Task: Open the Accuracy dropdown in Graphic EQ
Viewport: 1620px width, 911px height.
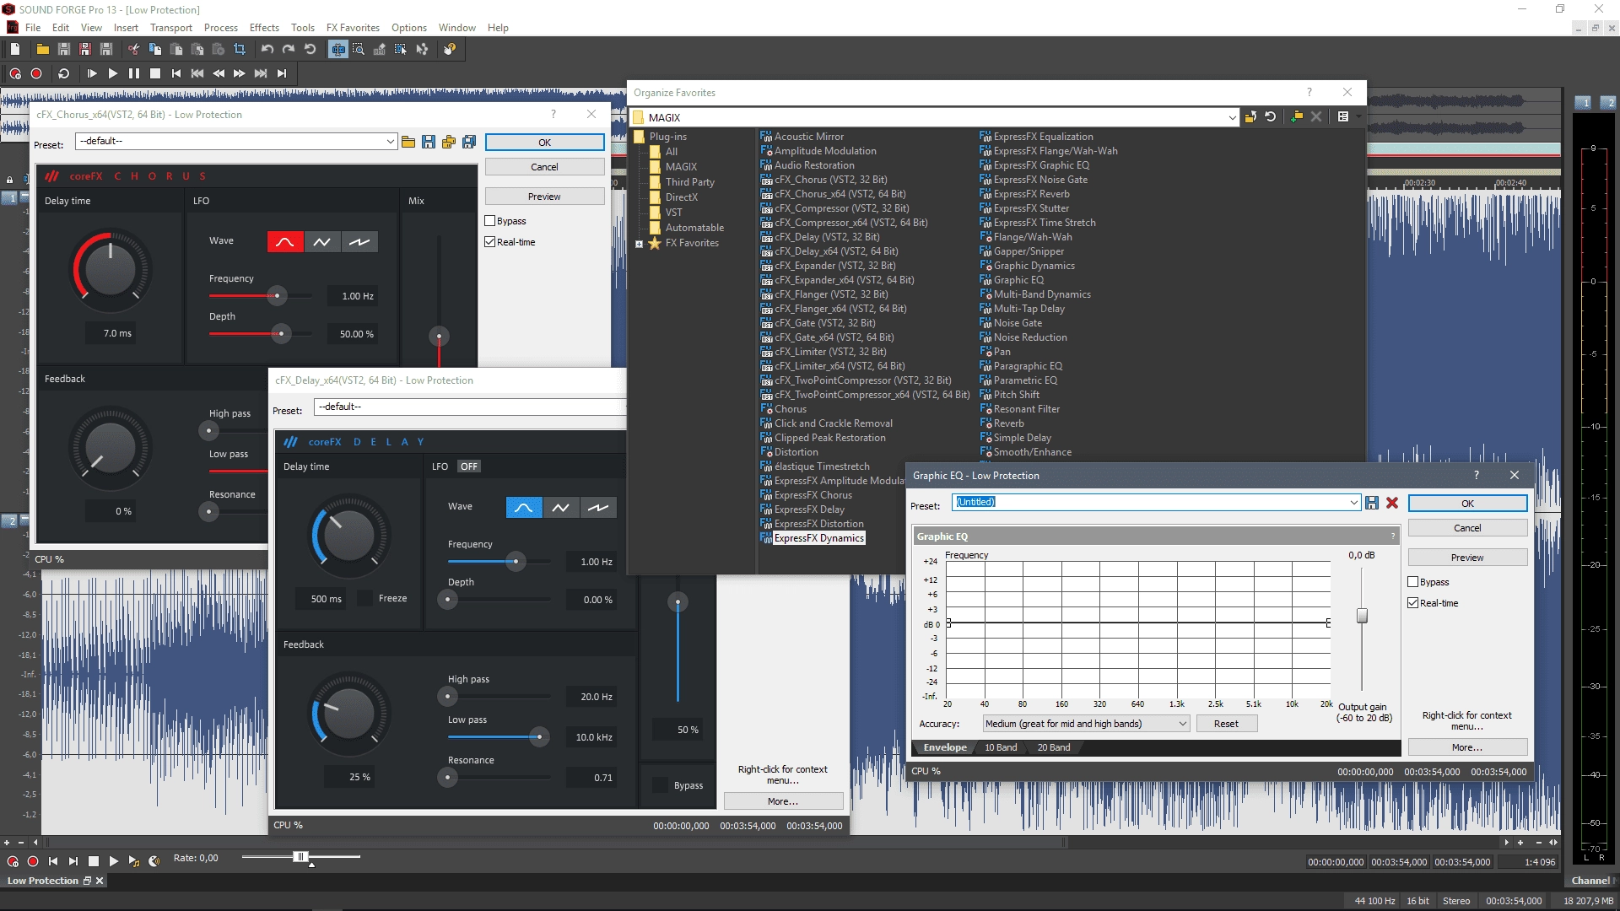Action: point(1182,724)
